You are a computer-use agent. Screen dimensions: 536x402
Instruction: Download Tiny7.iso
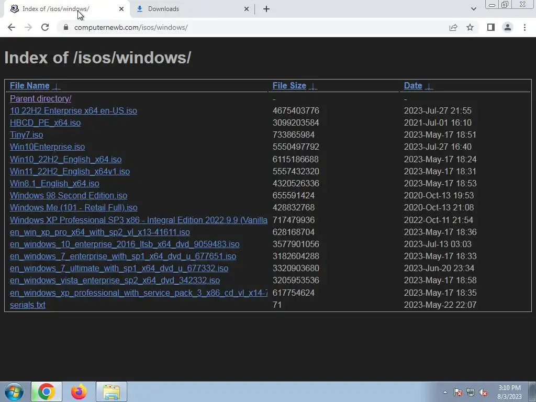tap(26, 135)
